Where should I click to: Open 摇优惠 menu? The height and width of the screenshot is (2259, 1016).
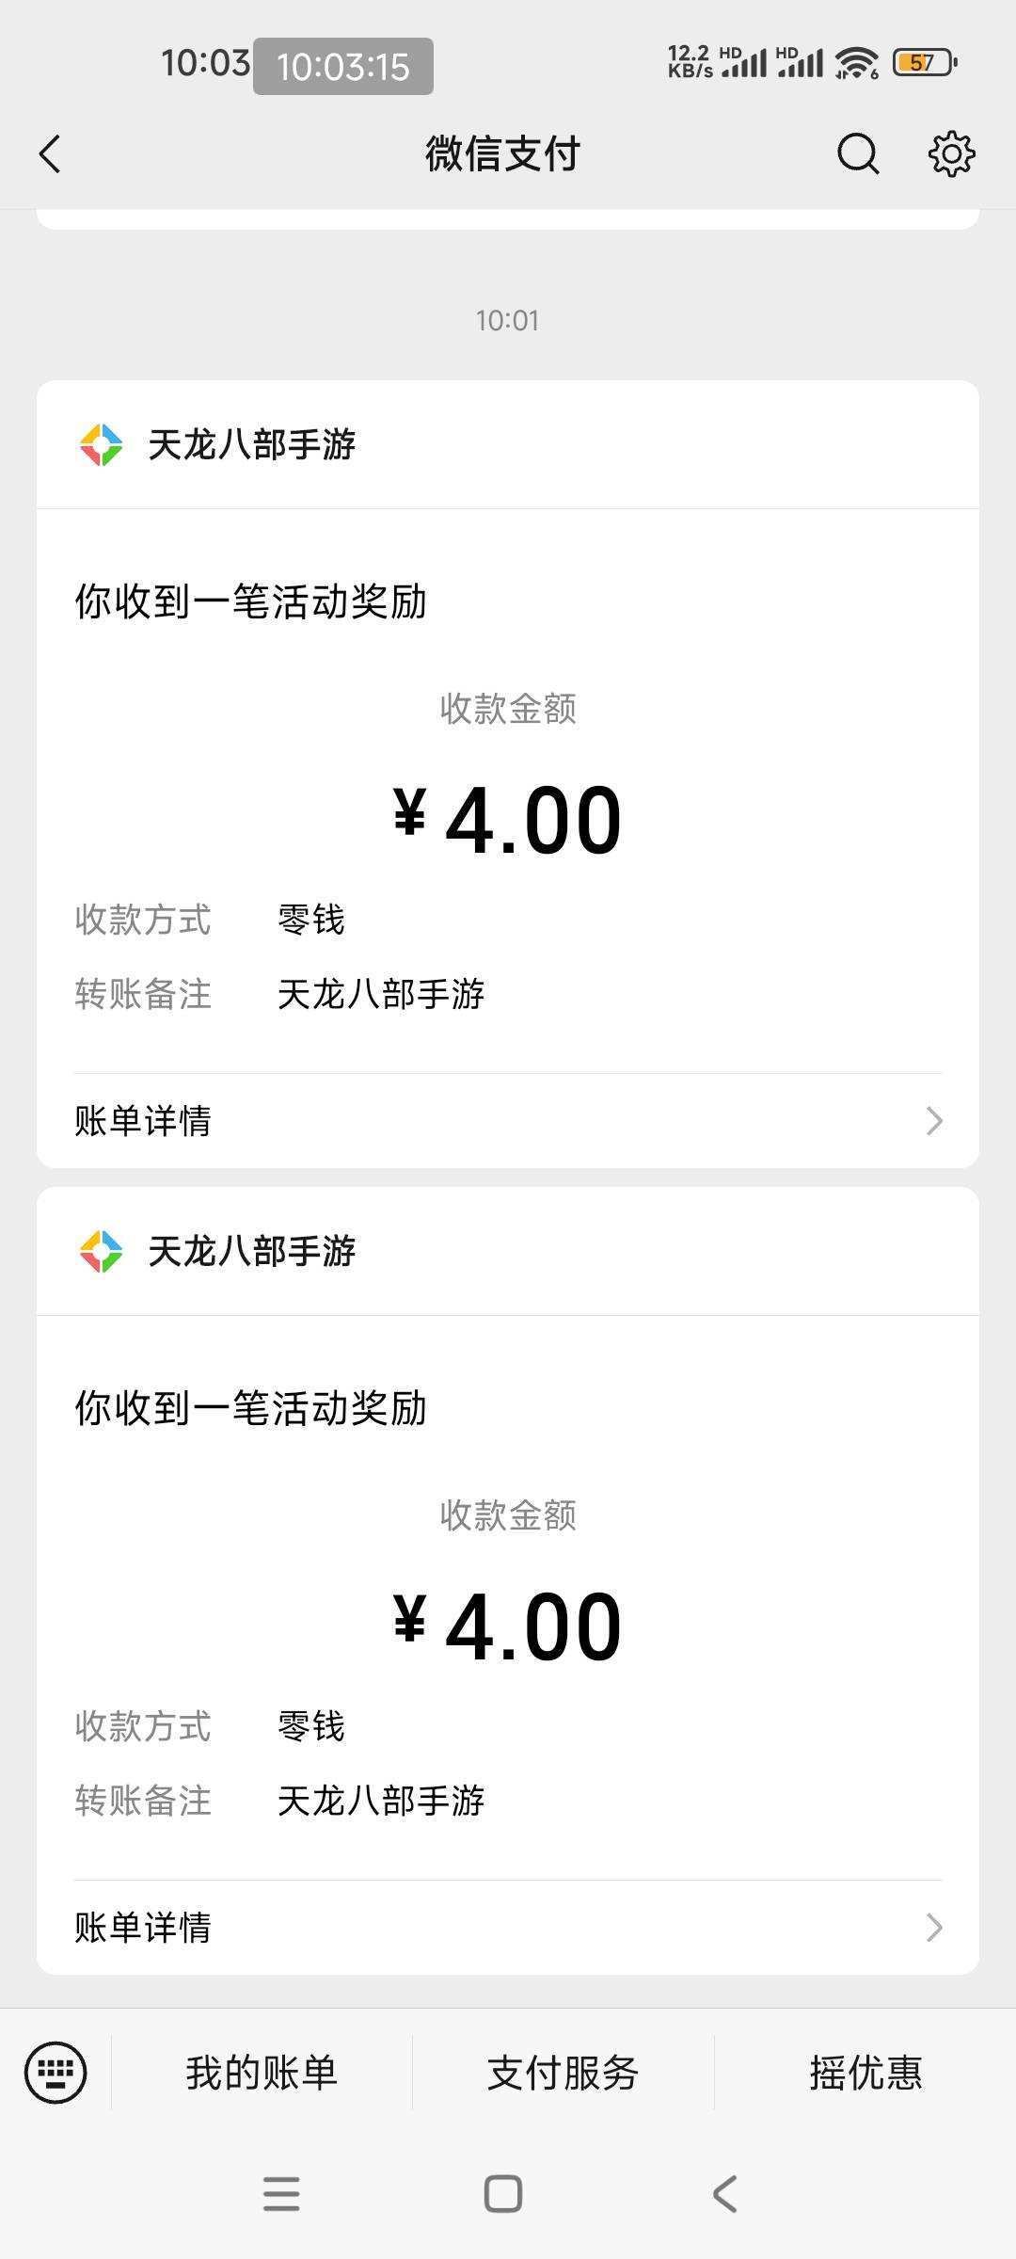pos(865,2073)
